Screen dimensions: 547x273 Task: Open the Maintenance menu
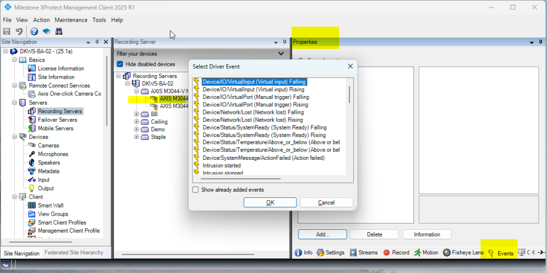[x=71, y=20]
